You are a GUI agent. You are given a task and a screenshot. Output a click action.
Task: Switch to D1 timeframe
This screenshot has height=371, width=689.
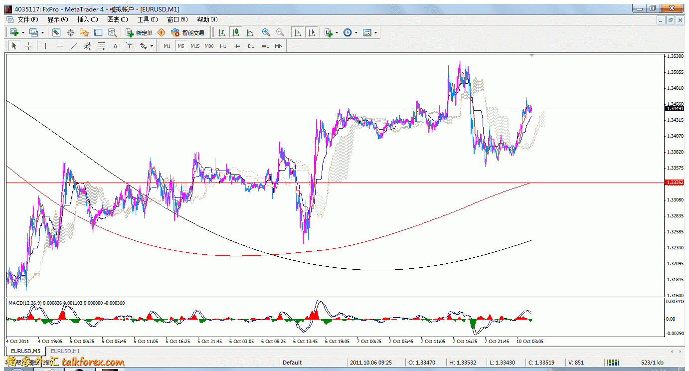[x=251, y=46]
